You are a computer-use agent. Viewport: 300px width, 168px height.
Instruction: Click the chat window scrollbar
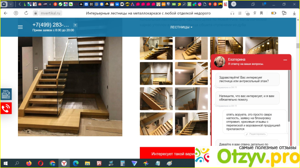(x=289, y=95)
